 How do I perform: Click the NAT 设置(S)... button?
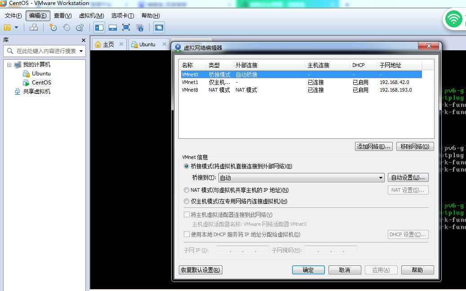coord(408,190)
